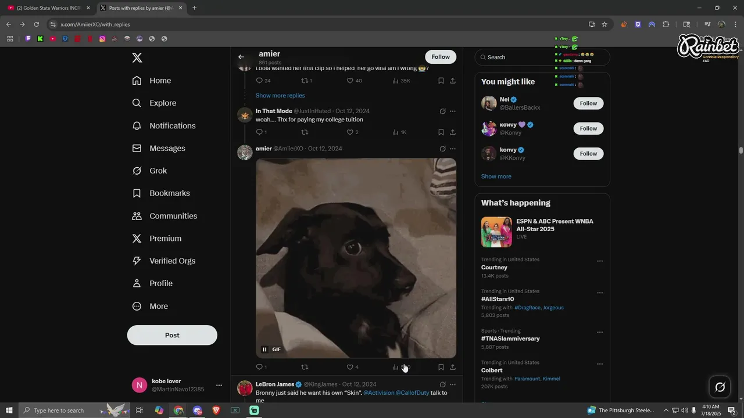This screenshot has width=744, height=418.
Task: Follow @KKonvy in You might like
Action: (x=588, y=153)
